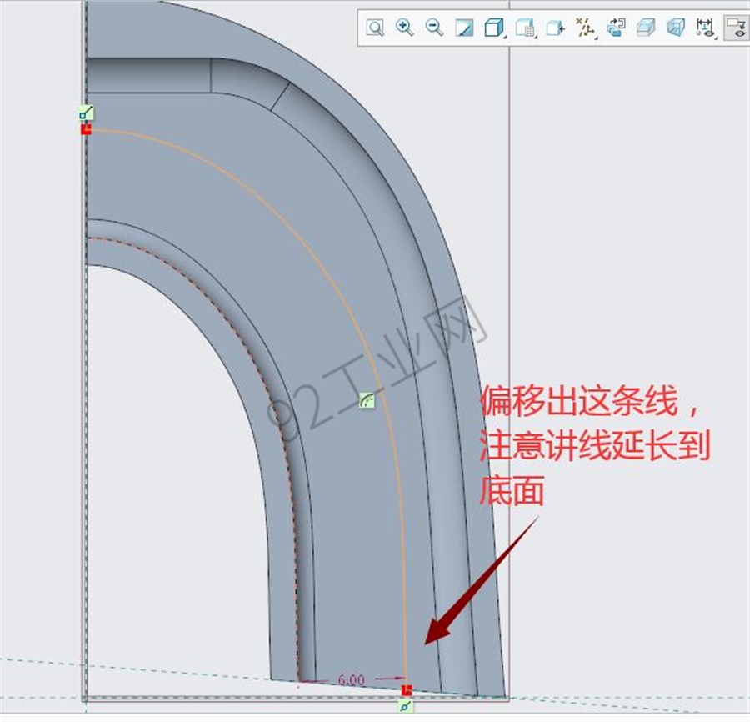Image resolution: width=750 pixels, height=722 pixels.
Task: Open the Saved Orientations dropdown
Action: tap(525, 28)
